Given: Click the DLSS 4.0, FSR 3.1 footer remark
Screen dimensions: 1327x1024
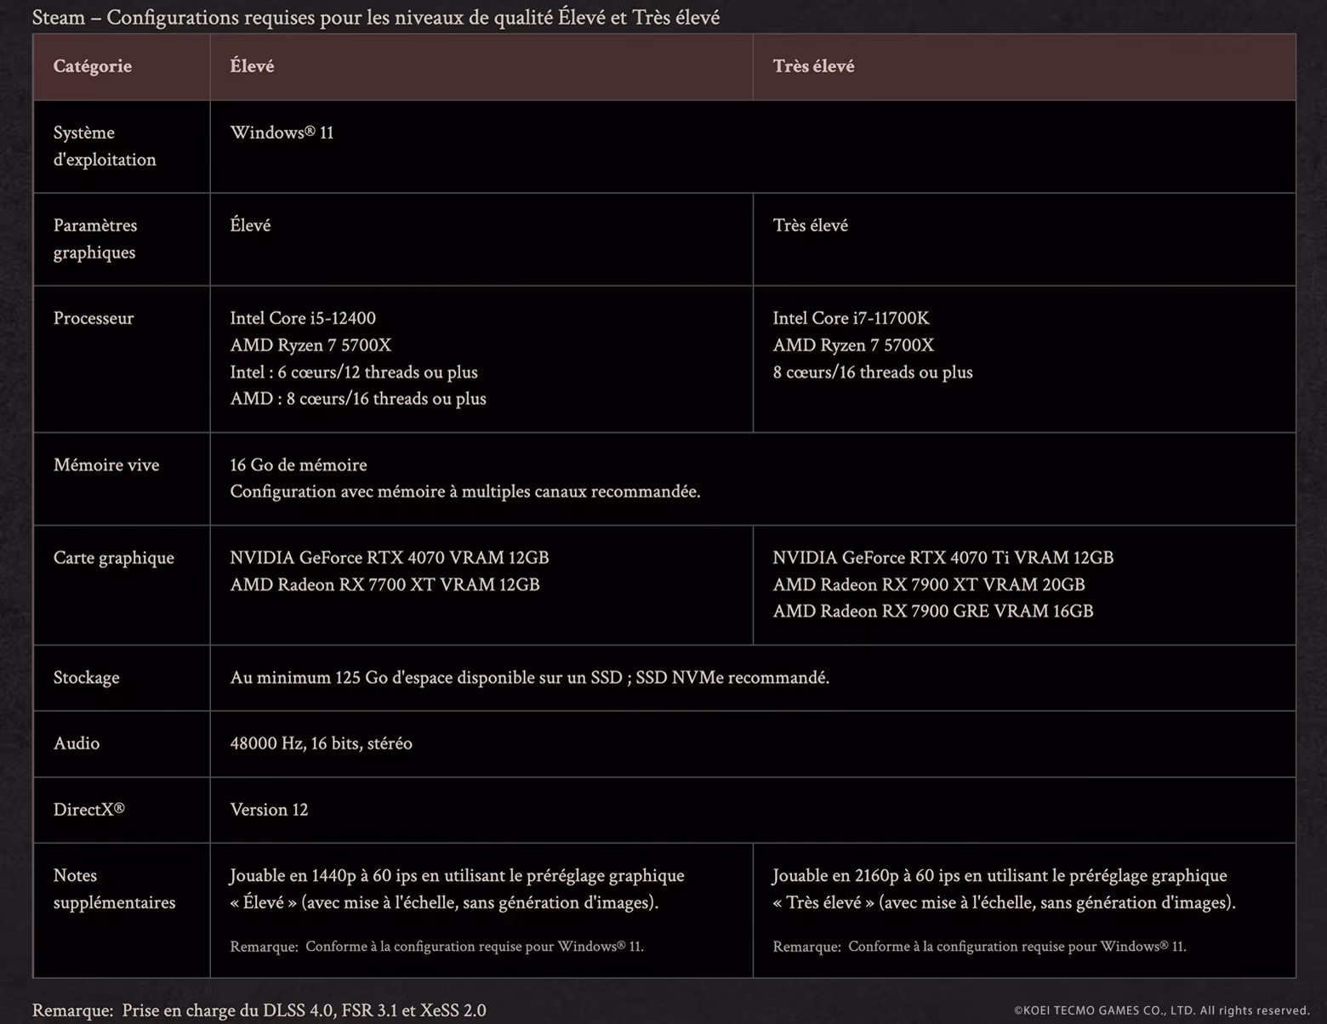Looking at the screenshot, I should (259, 1010).
